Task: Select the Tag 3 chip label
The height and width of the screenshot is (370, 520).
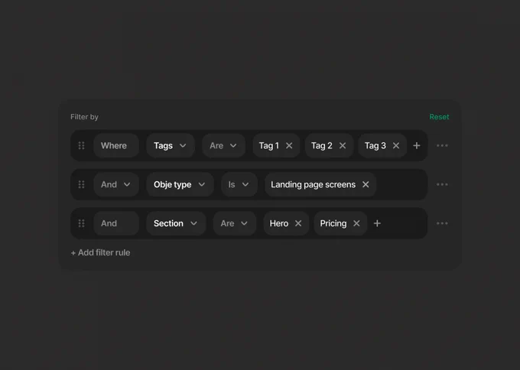Action: [375, 145]
